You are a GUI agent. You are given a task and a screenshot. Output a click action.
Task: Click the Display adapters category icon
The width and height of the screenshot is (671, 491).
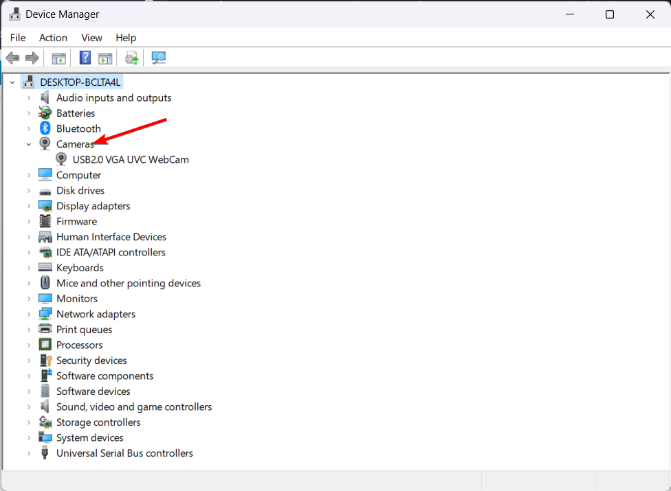pyautogui.click(x=45, y=206)
